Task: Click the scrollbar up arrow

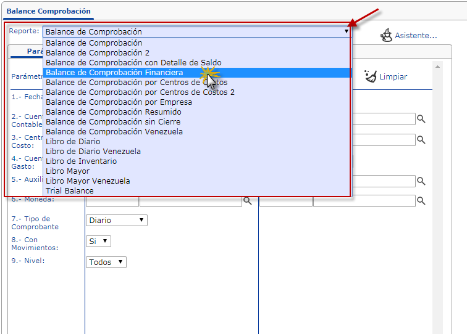Action: coord(439,67)
